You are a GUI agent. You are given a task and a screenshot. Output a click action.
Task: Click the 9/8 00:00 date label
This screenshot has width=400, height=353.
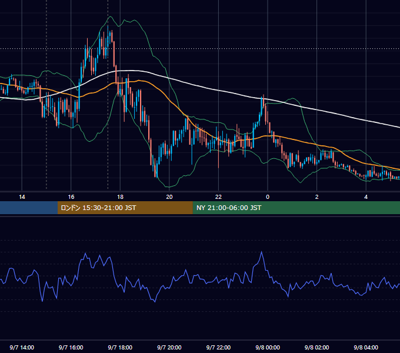pyautogui.click(x=268, y=347)
